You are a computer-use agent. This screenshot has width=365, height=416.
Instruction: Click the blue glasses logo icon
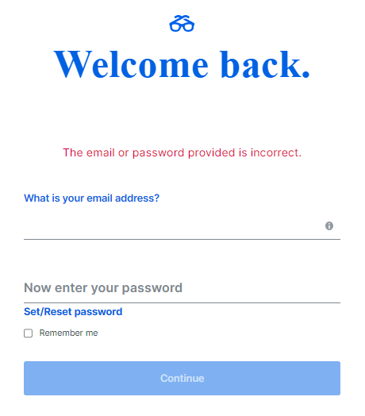pyautogui.click(x=182, y=23)
